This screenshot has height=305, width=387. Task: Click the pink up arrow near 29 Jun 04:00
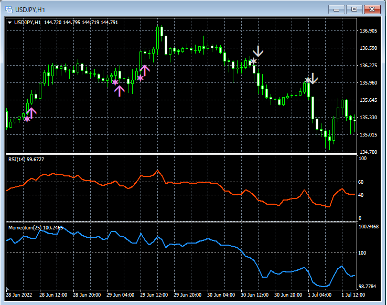pyautogui.click(x=120, y=91)
